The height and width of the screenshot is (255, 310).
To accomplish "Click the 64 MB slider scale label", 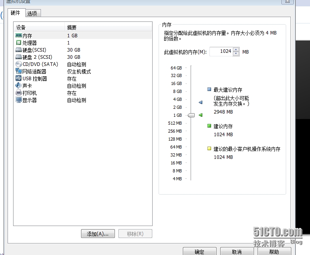I will pos(176,147).
